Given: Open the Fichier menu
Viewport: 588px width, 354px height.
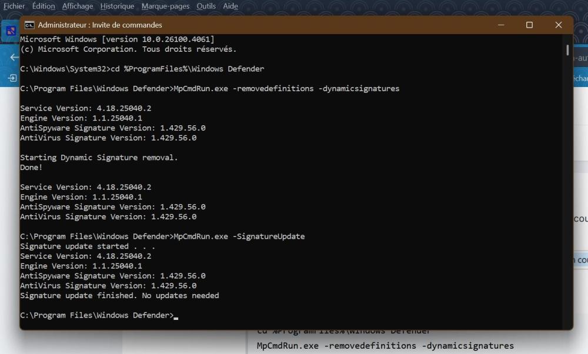Looking at the screenshot, I should click(x=14, y=6).
